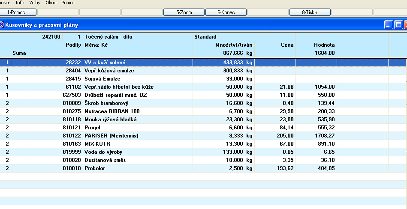This screenshot has height=209, width=407.
Task: Click the 6-Konec function button
Action: pos(226,12)
